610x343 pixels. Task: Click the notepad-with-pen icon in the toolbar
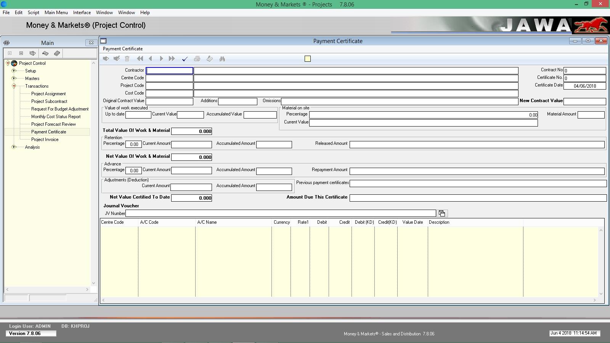(x=209, y=59)
